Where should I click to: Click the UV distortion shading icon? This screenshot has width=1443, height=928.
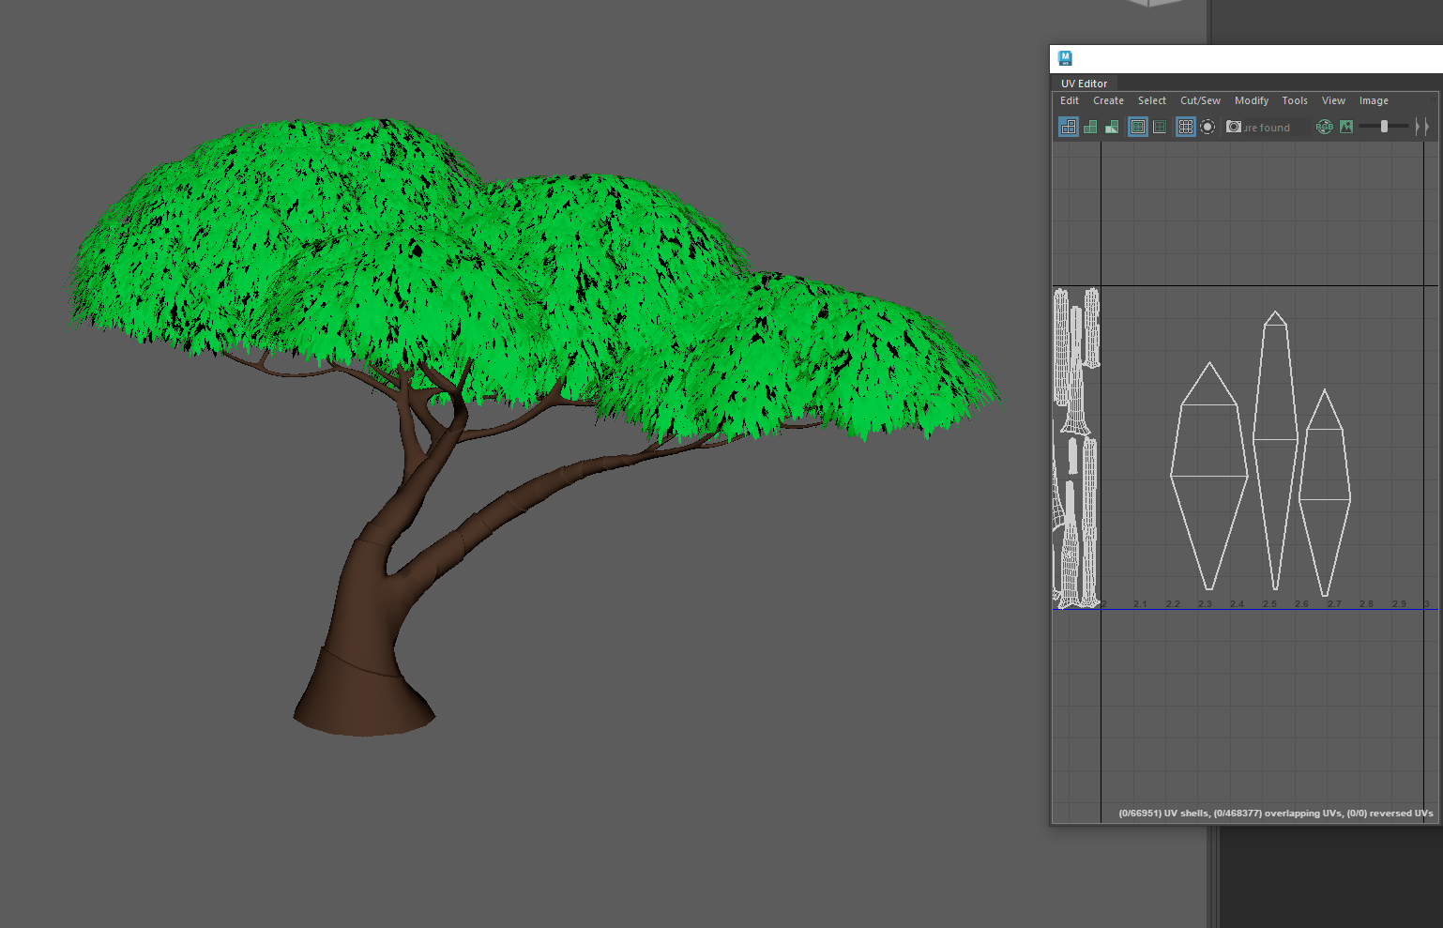tap(1112, 127)
